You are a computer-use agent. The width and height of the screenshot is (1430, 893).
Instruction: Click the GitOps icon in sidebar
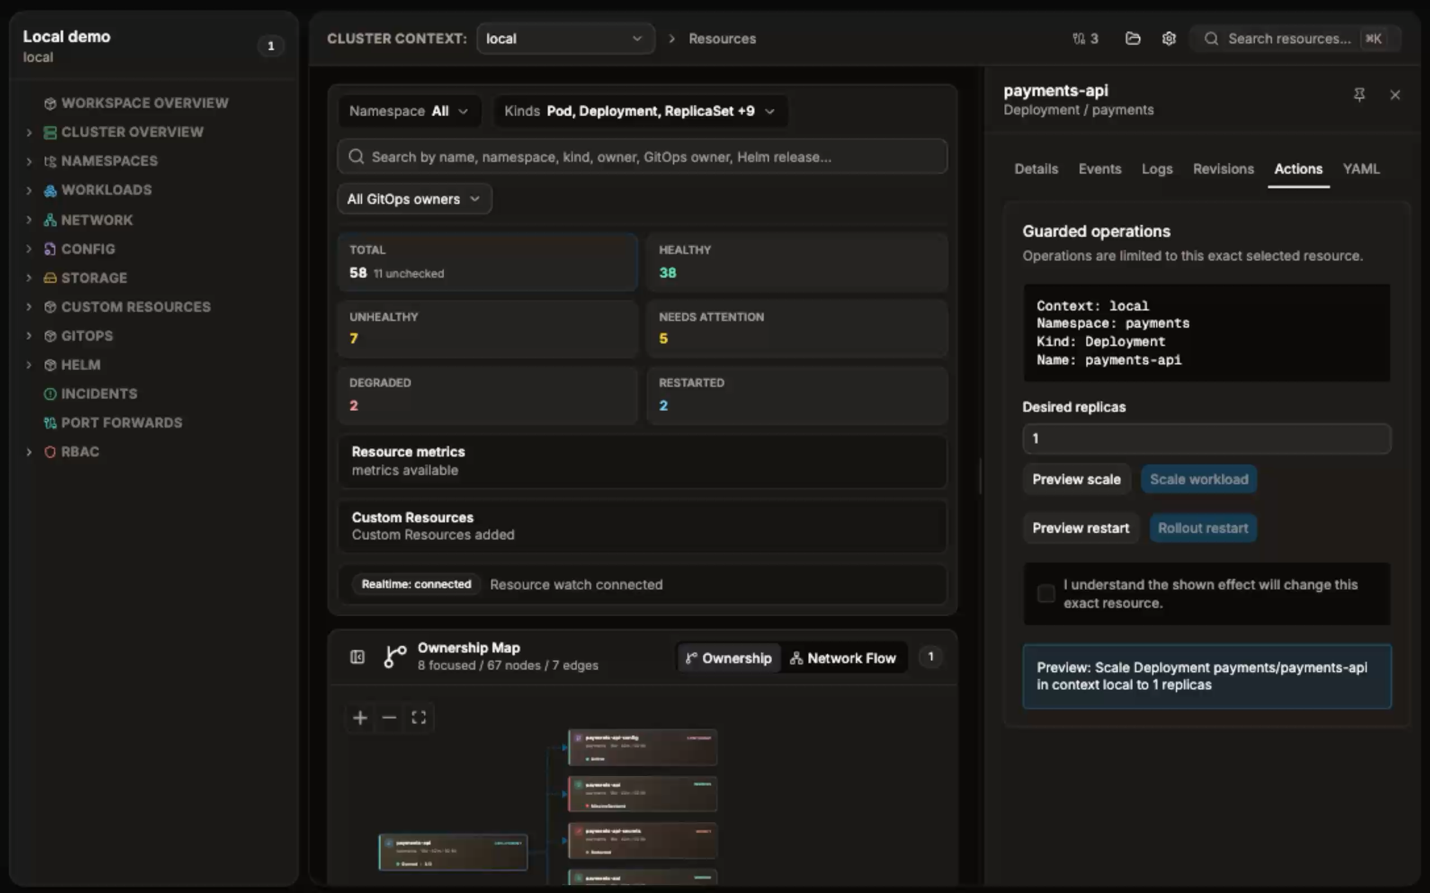50,335
